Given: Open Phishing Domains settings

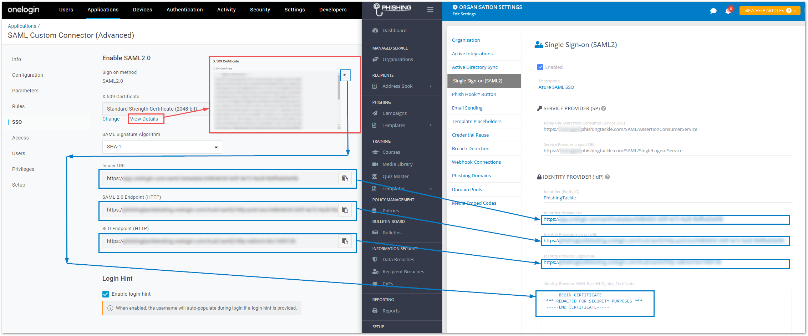Looking at the screenshot, I should tap(471, 175).
